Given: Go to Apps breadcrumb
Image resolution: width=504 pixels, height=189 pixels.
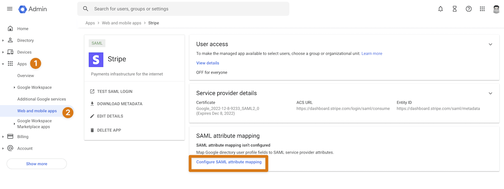Looking at the screenshot, I should click(x=90, y=23).
